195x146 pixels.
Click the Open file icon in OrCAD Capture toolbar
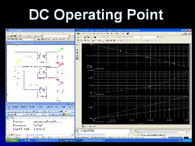tap(12, 36)
